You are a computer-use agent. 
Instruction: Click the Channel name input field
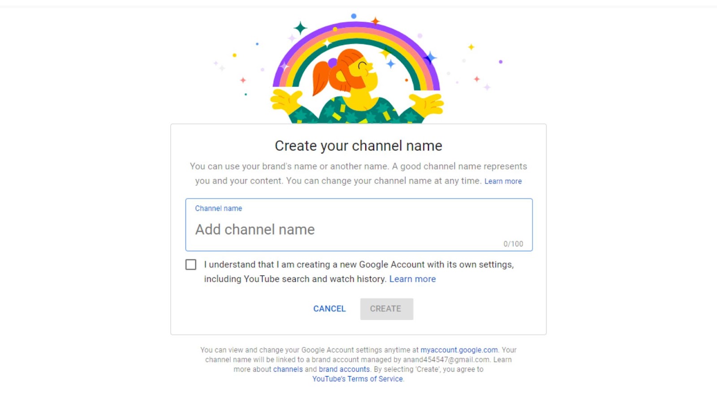pyautogui.click(x=359, y=225)
